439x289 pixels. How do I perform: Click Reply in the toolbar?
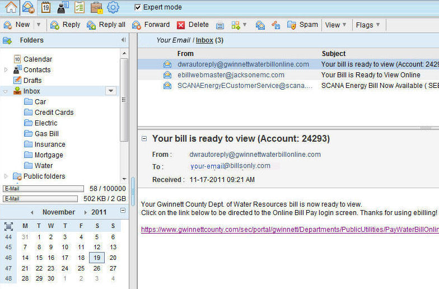[65, 25]
